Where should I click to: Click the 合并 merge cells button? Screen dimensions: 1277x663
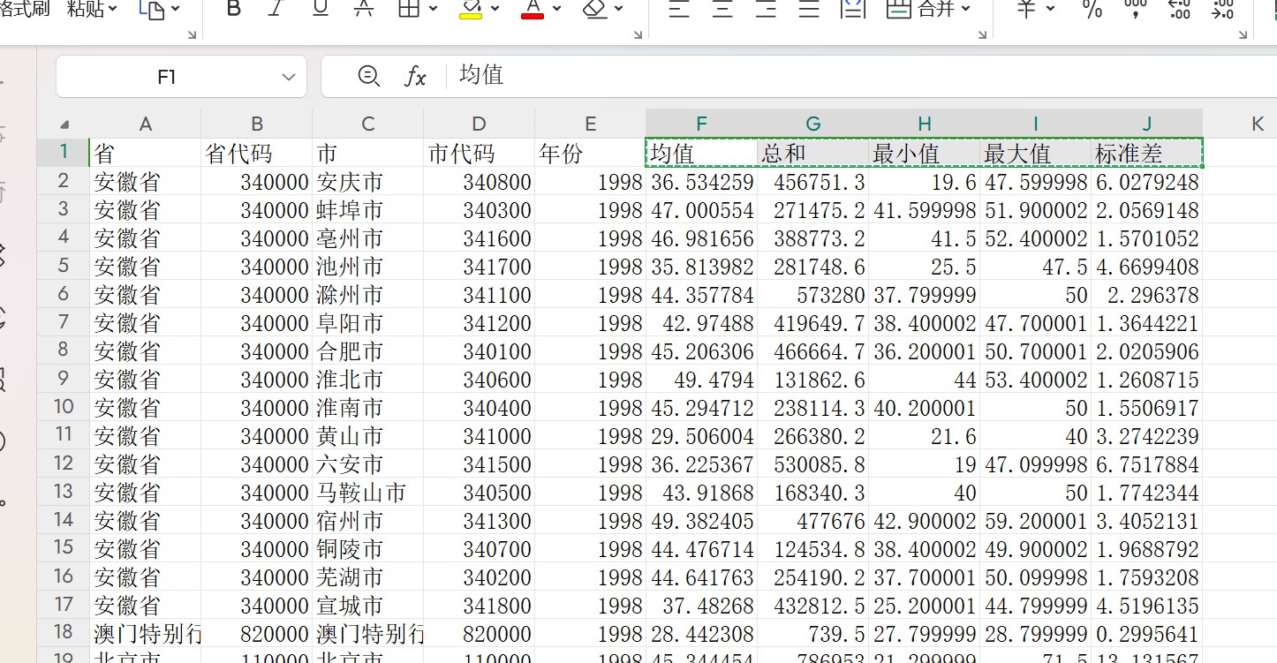(x=921, y=9)
